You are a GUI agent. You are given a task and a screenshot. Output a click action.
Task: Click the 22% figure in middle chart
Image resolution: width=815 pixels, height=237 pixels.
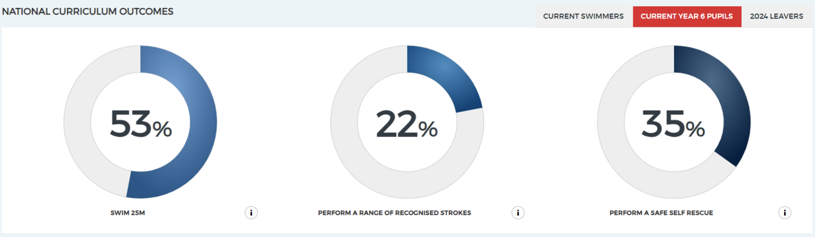point(407,124)
